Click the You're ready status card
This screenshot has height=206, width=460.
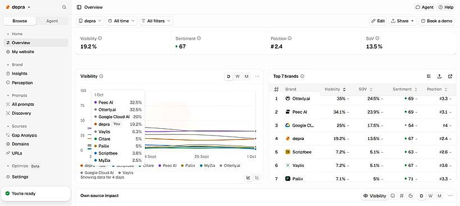point(36,194)
